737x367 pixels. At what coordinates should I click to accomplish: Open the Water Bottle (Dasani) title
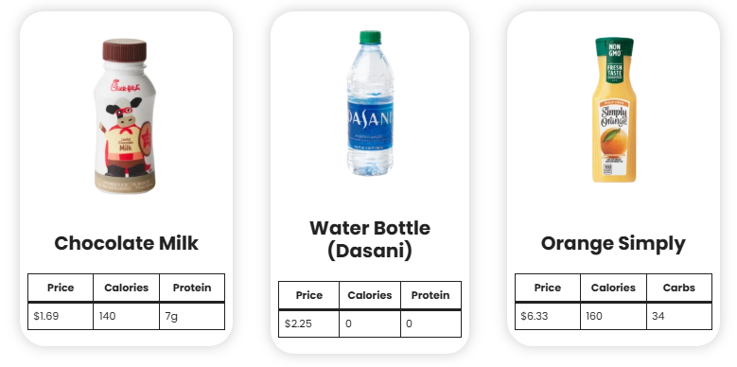point(370,239)
